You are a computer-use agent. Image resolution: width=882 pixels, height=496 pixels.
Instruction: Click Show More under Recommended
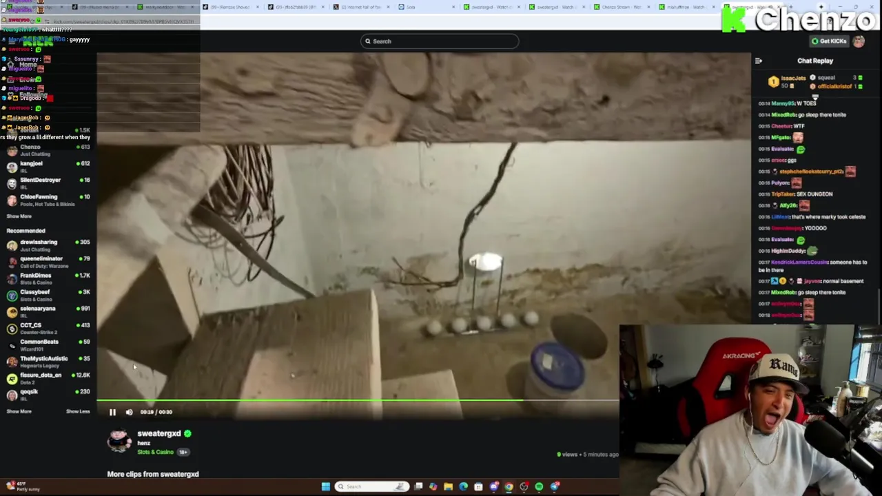[19, 411]
